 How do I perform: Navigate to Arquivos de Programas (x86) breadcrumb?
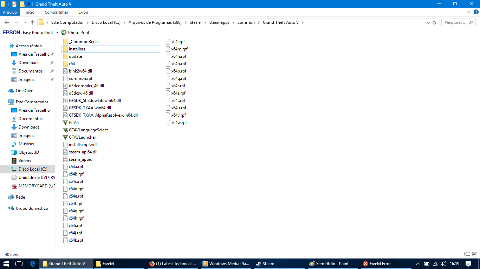(x=155, y=22)
